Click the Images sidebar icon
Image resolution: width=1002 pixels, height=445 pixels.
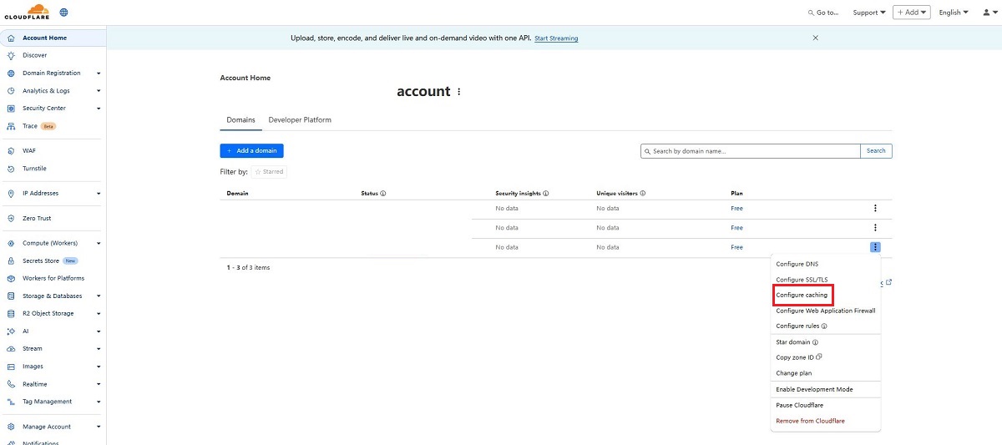[x=11, y=367]
